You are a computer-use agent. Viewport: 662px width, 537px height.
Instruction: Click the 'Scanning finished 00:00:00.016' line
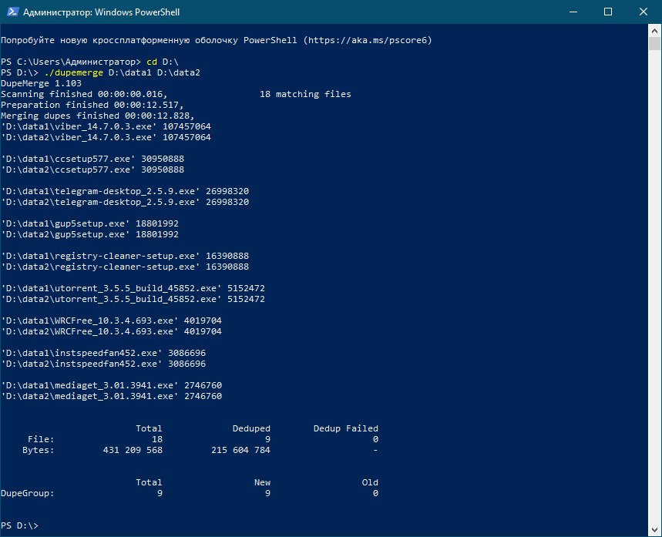(x=84, y=94)
